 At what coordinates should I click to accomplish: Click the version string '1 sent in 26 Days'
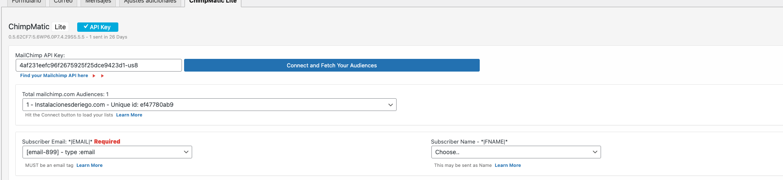pos(108,37)
